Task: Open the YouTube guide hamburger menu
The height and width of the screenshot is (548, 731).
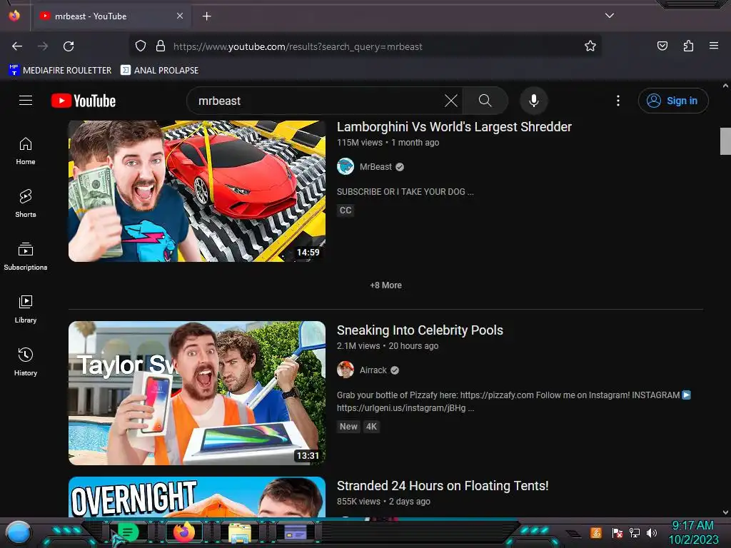Action: pyautogui.click(x=26, y=101)
